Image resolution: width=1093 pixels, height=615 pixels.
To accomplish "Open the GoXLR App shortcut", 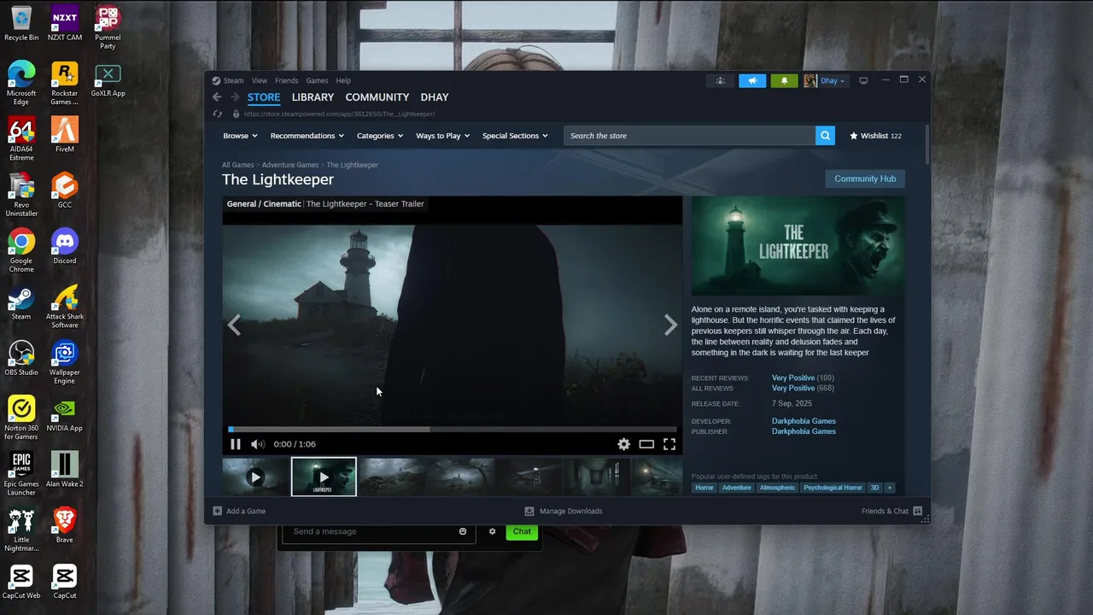I will click(108, 79).
